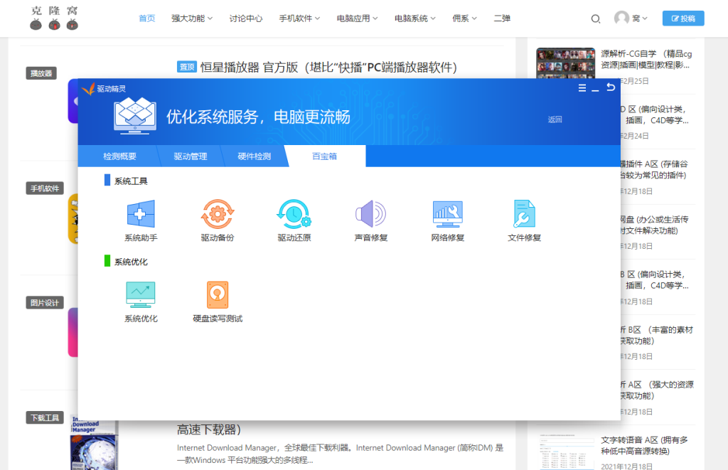
Task: Open search on the website header
Action: (596, 18)
